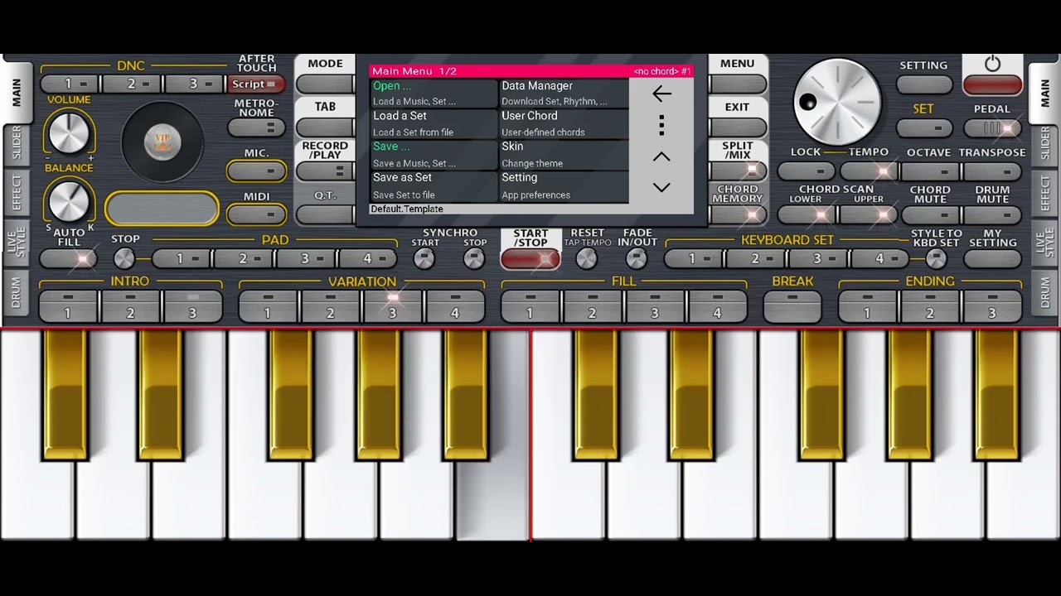Toggle the DRUM MUTE button
The height and width of the screenshot is (596, 1061).
tap(992, 215)
